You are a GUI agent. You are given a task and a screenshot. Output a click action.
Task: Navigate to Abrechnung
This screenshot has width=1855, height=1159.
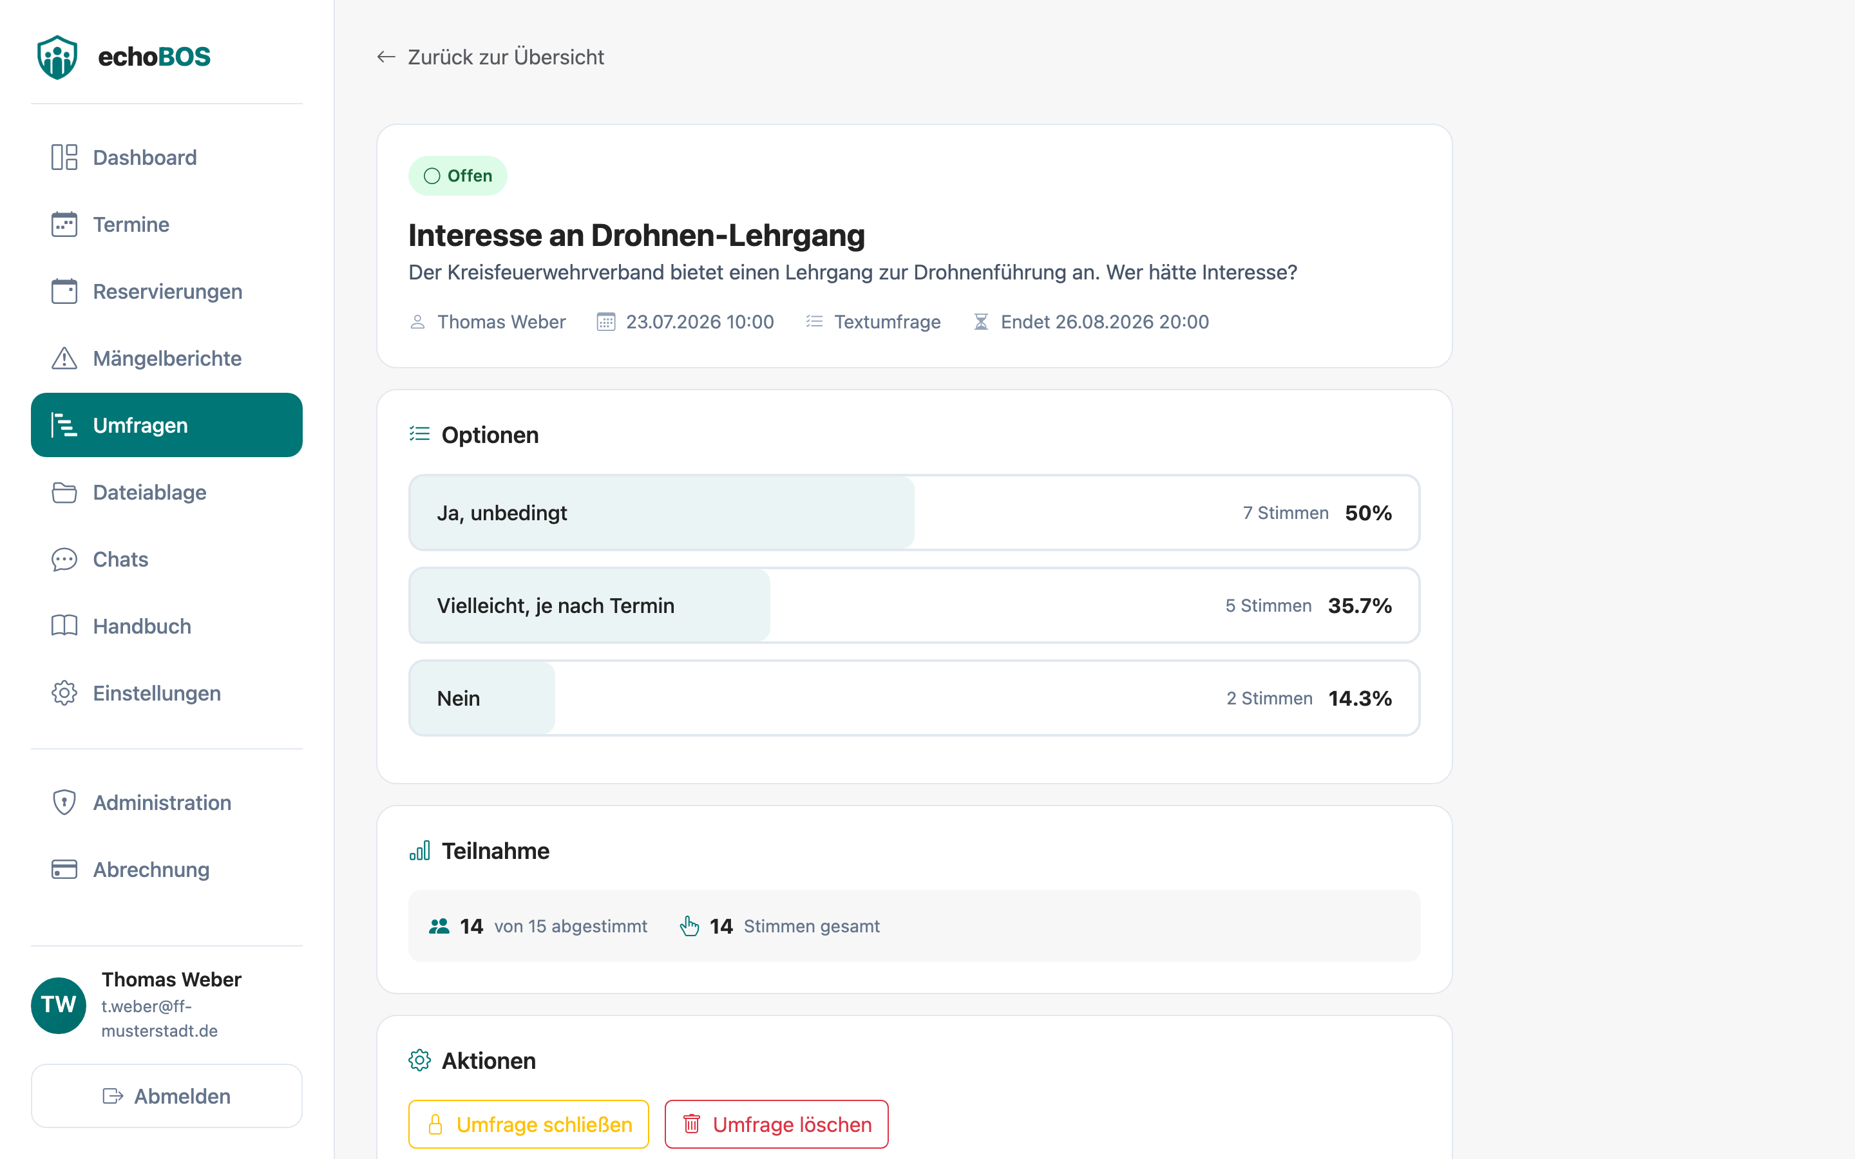[166, 869]
